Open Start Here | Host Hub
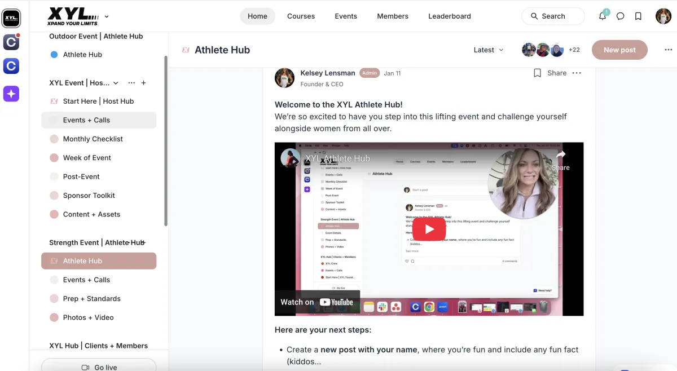677x371 pixels. tap(99, 101)
